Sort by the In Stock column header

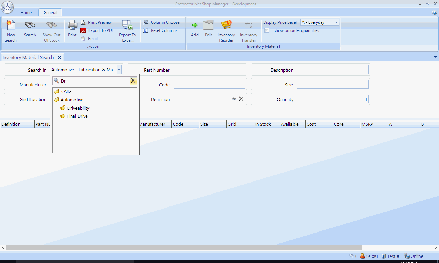tap(266, 124)
